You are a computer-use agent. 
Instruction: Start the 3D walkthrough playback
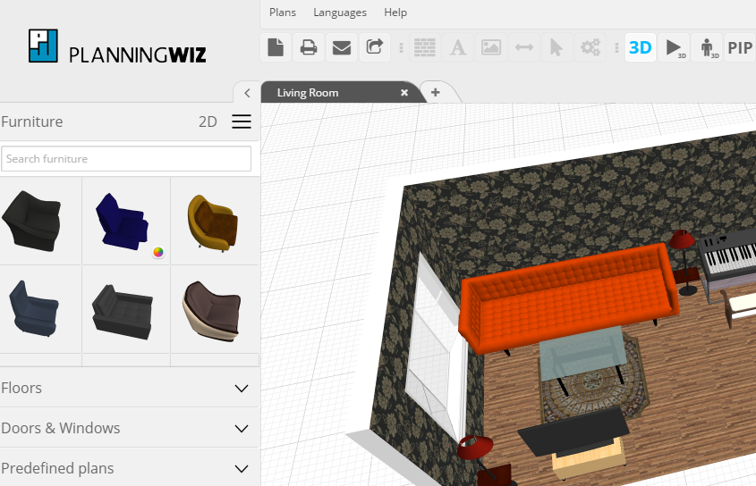click(x=674, y=47)
